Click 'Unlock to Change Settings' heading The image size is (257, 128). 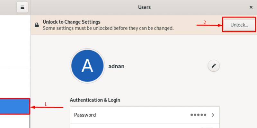[72, 22]
